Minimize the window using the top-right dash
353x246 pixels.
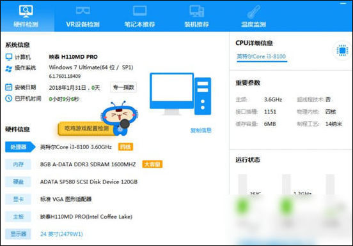click(x=343, y=4)
